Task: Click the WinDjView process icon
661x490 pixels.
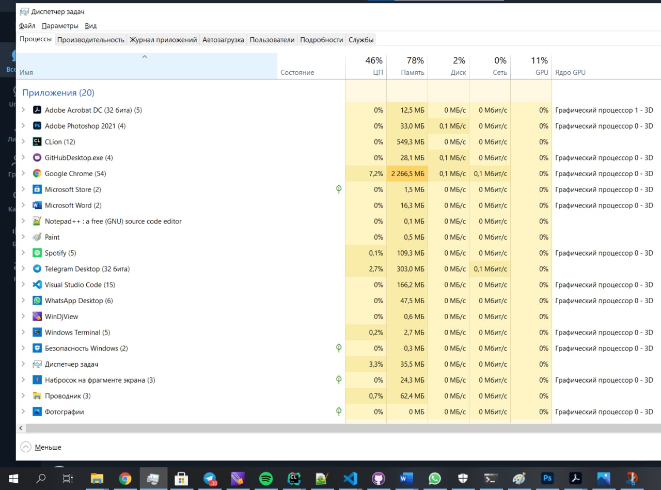Action: [37, 317]
